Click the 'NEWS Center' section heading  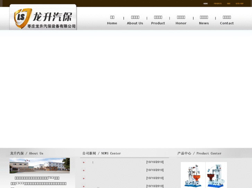click(102, 153)
